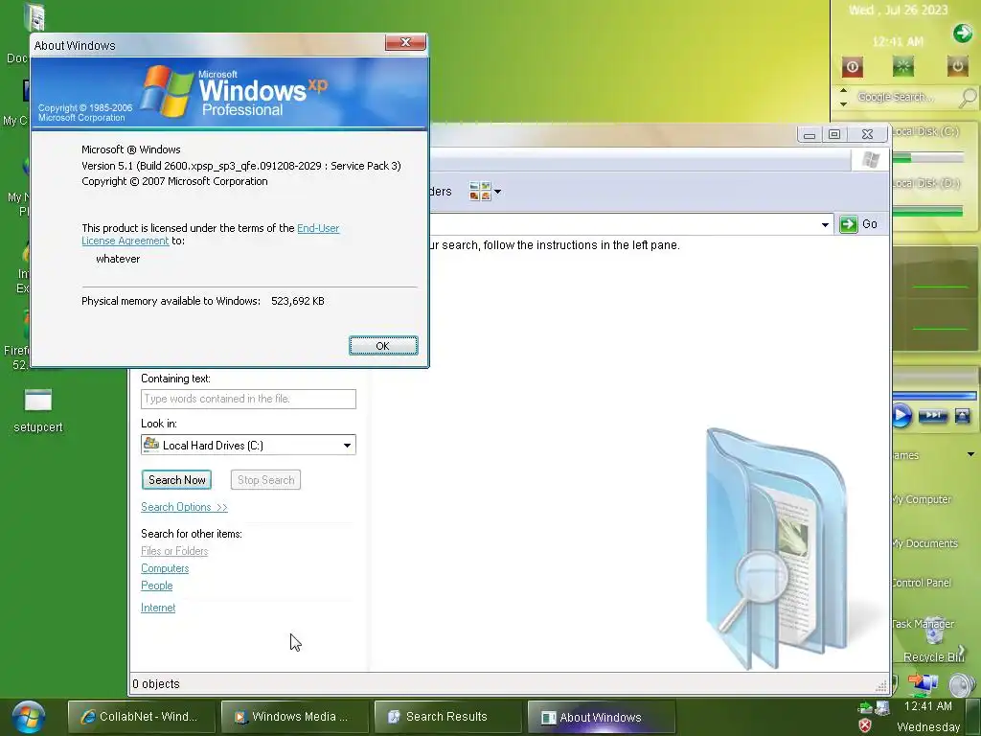Click OK in the About Windows dialog
This screenshot has width=981, height=736.
click(x=383, y=345)
